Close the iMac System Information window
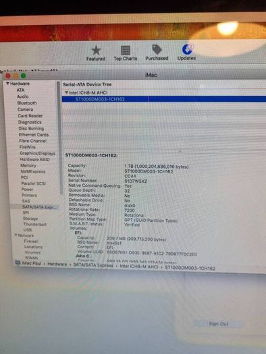Viewport: 266px width, 354px height. pyautogui.click(x=8, y=76)
